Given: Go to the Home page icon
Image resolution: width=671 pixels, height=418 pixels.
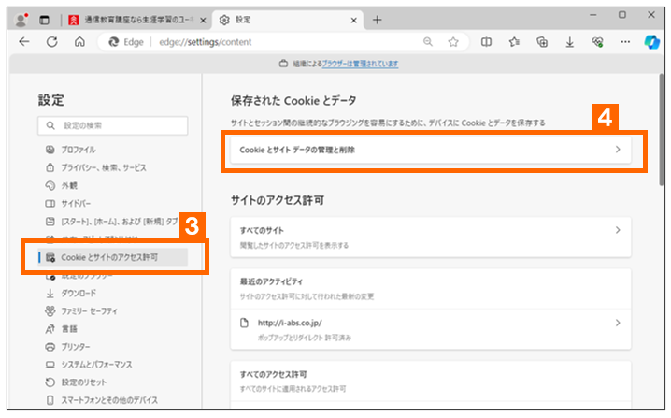Looking at the screenshot, I should click(80, 41).
